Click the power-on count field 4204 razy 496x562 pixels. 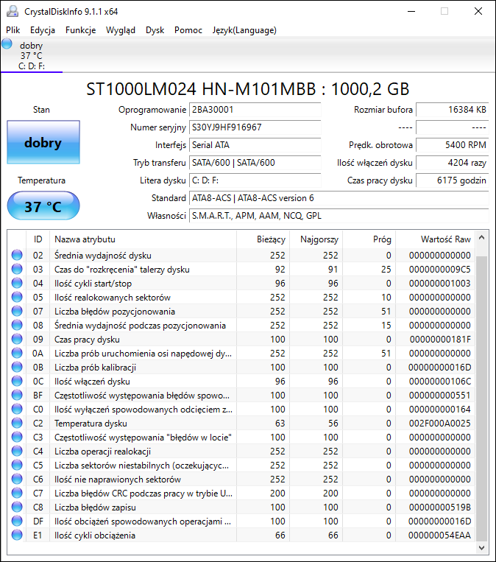coord(453,162)
